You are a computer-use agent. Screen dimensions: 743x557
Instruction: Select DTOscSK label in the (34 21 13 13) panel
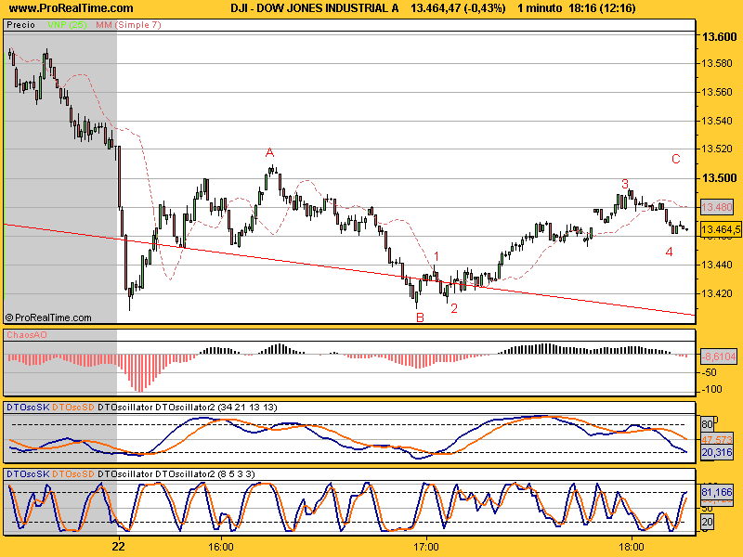[28, 408]
